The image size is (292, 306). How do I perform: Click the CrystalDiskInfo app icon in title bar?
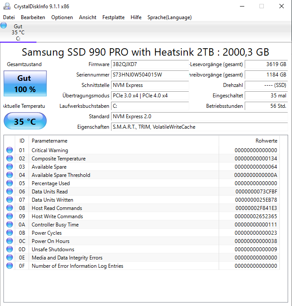(7, 6)
